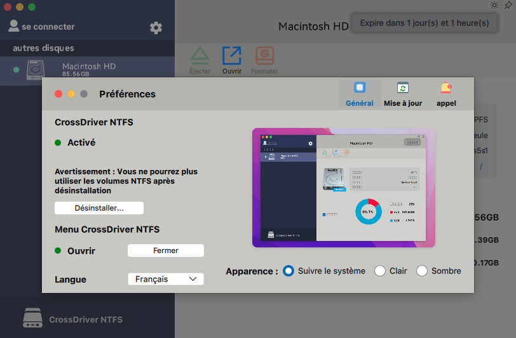Click the green status dot beside Activé

click(x=58, y=143)
